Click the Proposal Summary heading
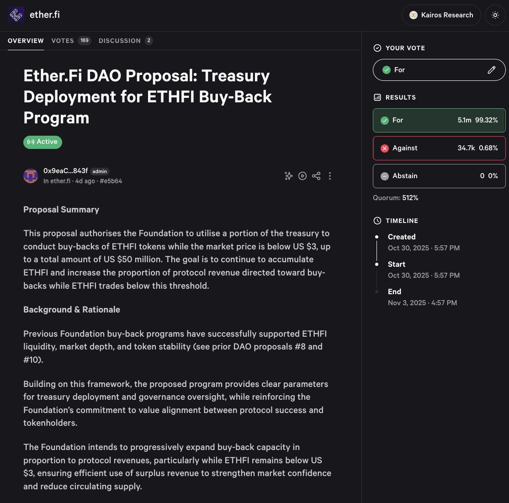 pos(61,210)
